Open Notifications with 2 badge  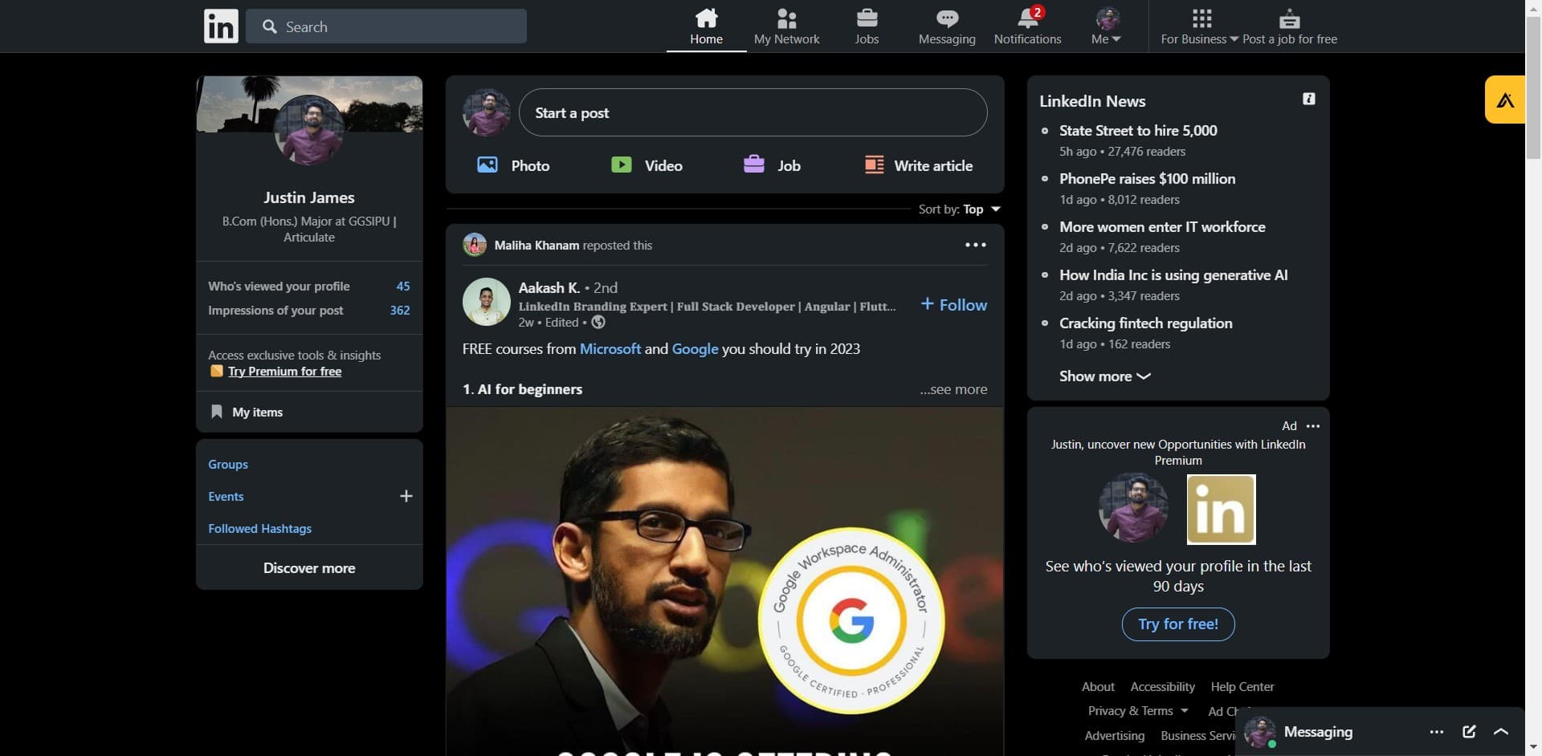(x=1027, y=26)
